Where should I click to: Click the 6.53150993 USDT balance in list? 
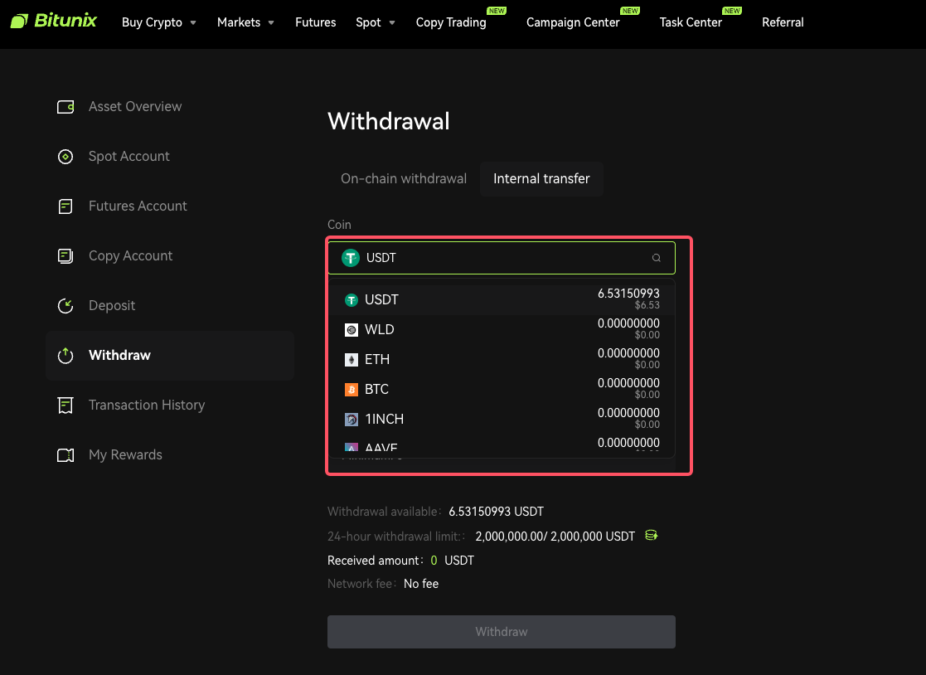pos(628,294)
